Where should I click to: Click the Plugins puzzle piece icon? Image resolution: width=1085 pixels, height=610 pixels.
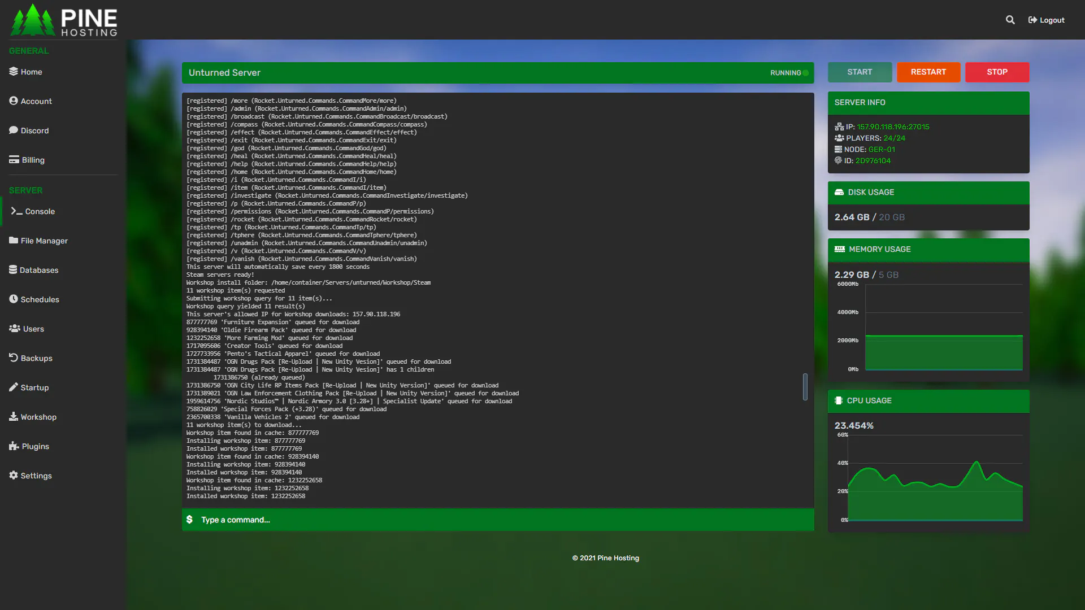coord(14,446)
